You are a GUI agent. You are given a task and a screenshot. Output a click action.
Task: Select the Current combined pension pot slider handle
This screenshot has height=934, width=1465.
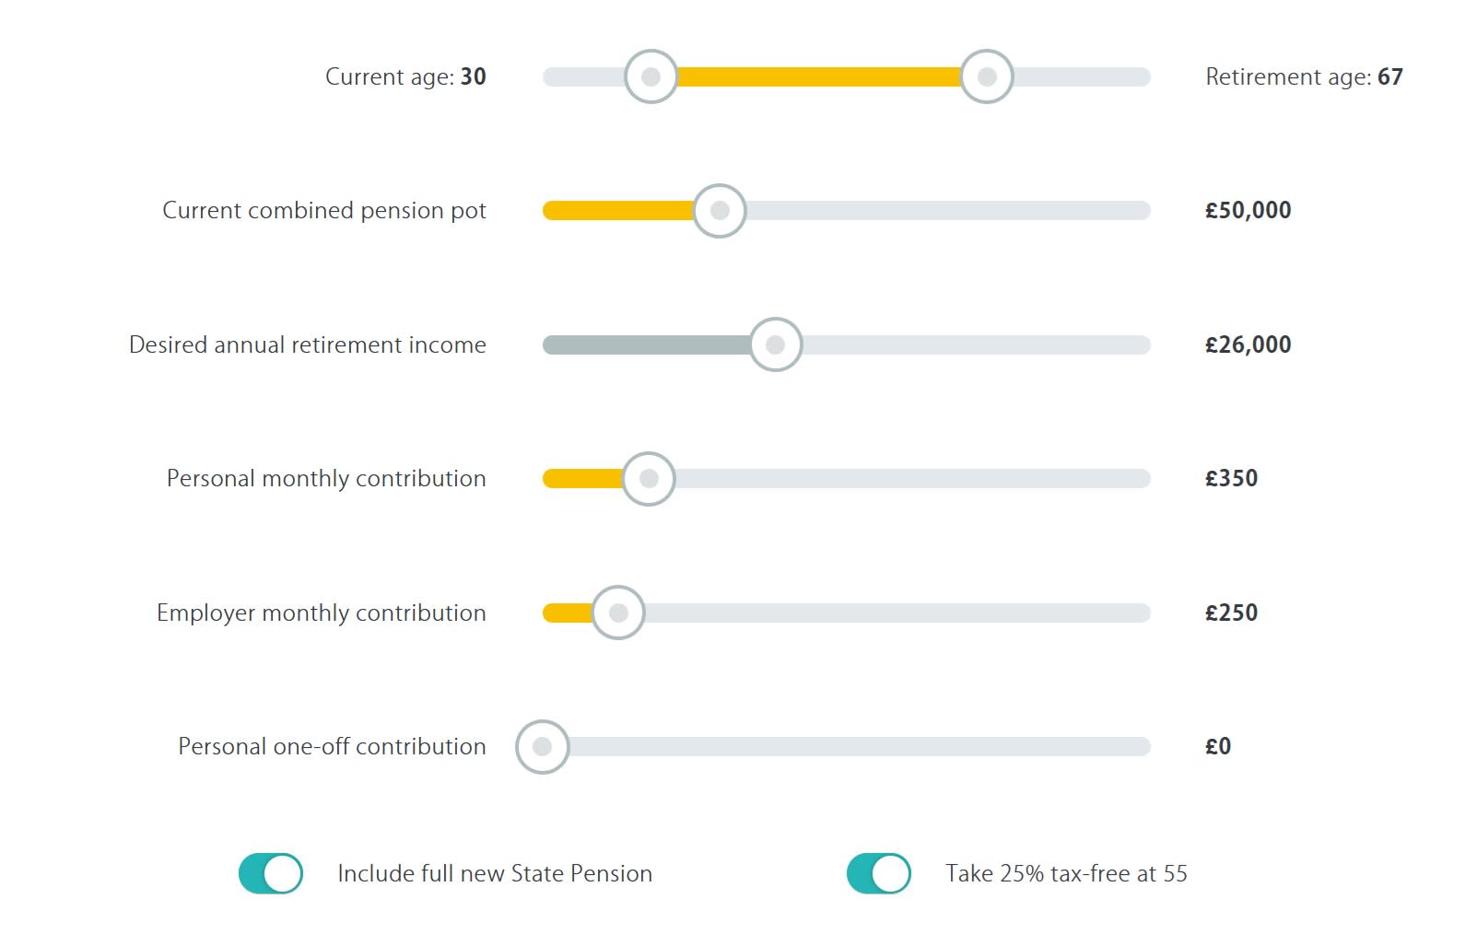pos(719,210)
